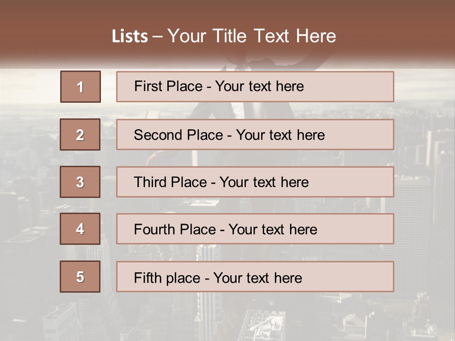Image resolution: width=455 pixels, height=341 pixels.
Task: Click the number 5 box
Action: click(80, 277)
